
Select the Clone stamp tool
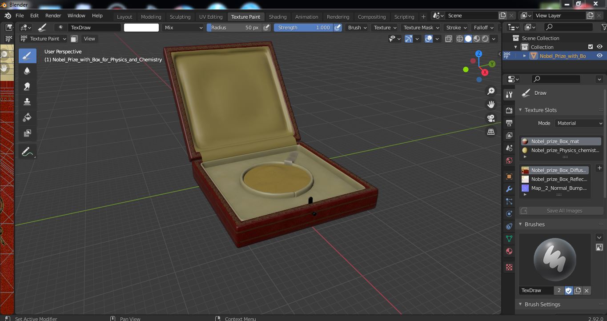click(x=27, y=102)
